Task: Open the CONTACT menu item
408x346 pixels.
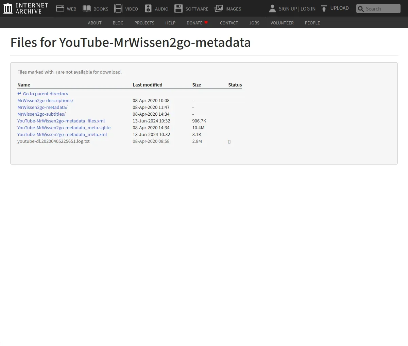Action: [x=229, y=23]
